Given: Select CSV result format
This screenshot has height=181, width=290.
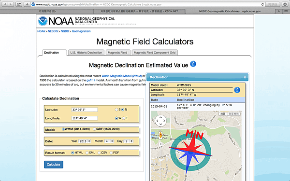Looking at the screenshot, I should tap(99, 153).
